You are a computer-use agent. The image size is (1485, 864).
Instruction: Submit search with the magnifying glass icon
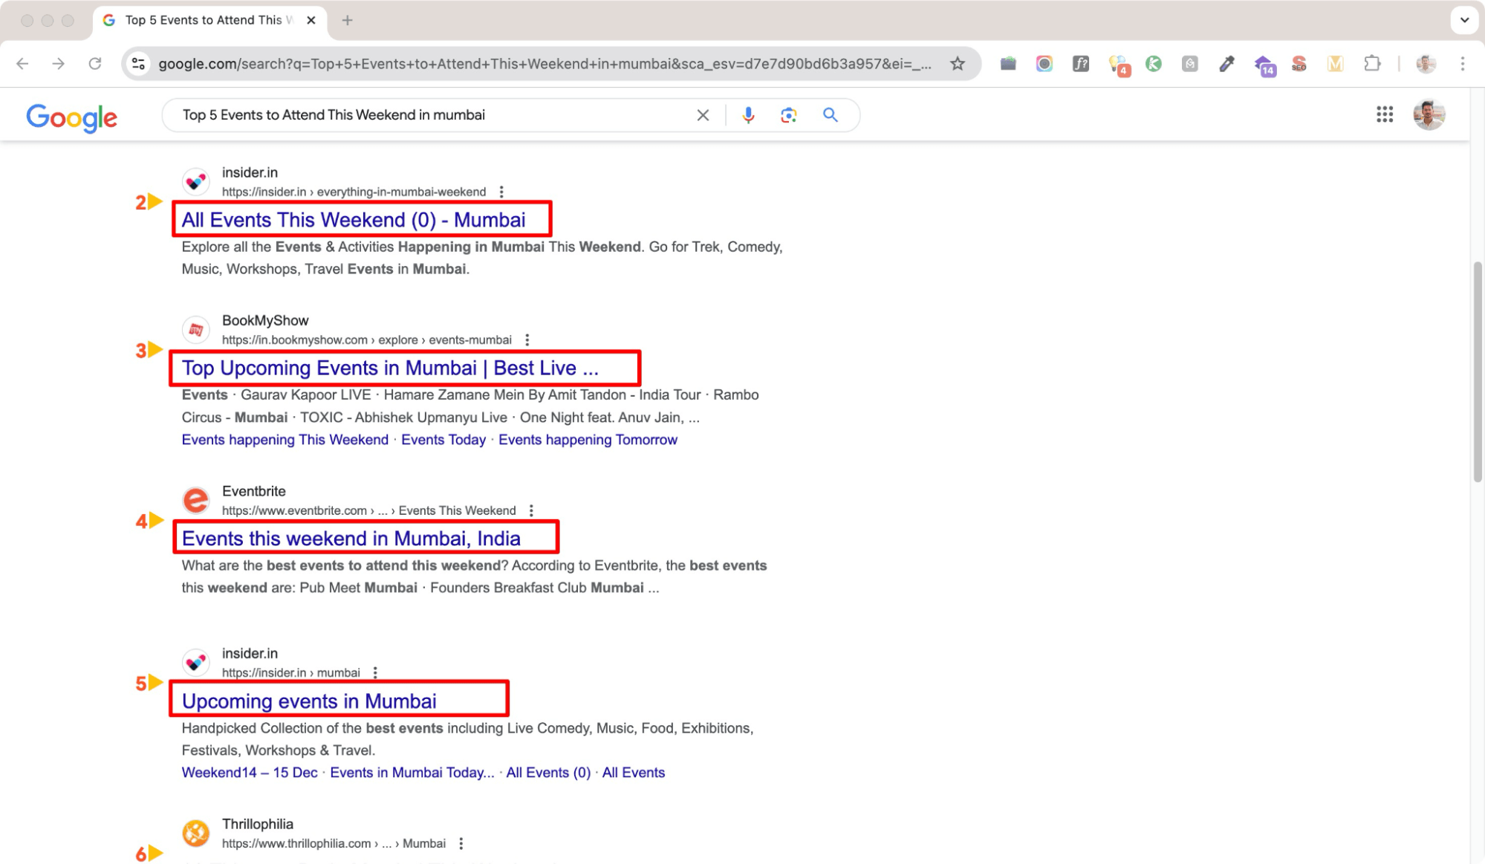click(831, 115)
